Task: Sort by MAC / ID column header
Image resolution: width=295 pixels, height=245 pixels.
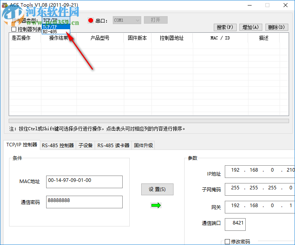Action: tap(220, 38)
